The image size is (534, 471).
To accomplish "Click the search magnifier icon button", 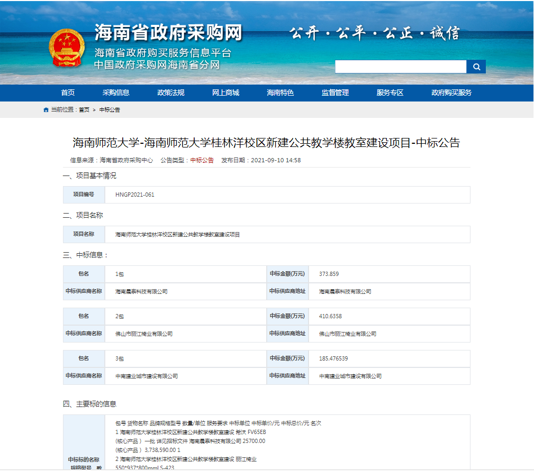I will [x=476, y=67].
